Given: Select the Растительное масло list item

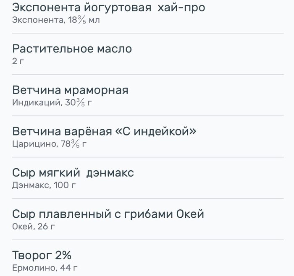Looking at the screenshot, I should [148, 54].
